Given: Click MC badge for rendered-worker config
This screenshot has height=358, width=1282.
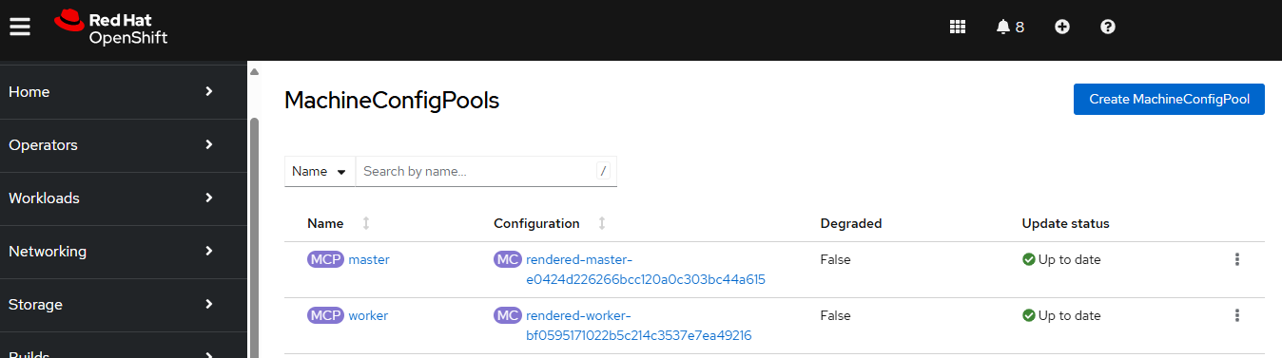Looking at the screenshot, I should point(508,315).
